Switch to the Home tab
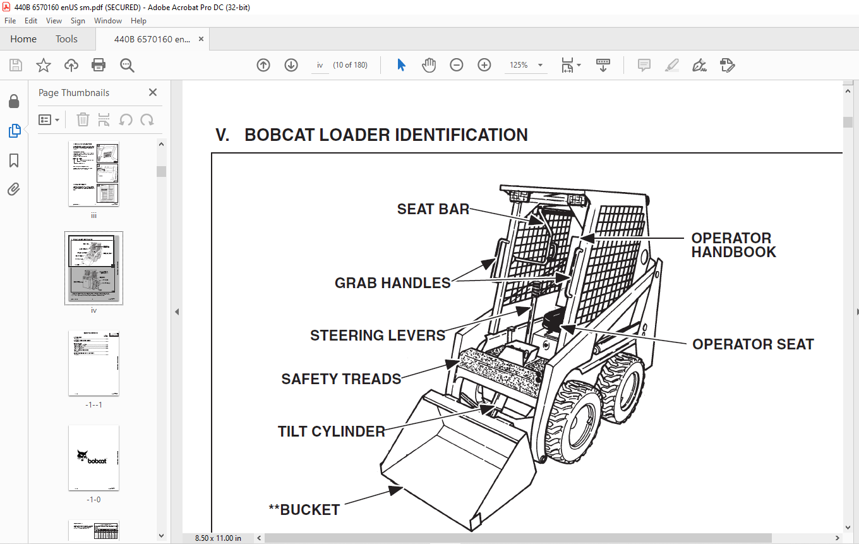Image resolution: width=859 pixels, height=544 pixels. pos(23,39)
